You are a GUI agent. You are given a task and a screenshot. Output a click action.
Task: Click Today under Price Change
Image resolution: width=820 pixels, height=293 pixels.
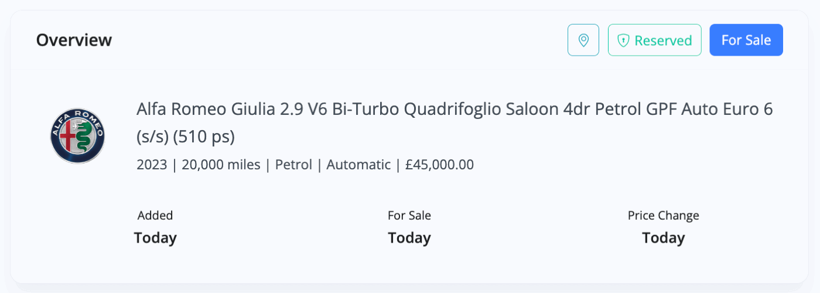pyautogui.click(x=664, y=238)
